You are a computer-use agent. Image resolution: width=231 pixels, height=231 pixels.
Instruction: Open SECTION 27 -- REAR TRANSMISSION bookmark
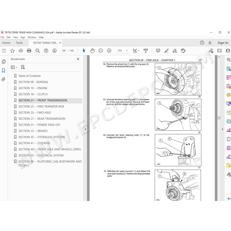42,119
